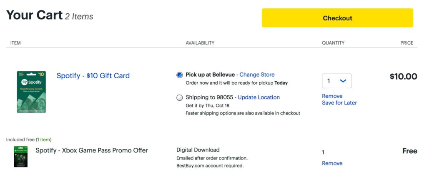Click the $10.00 price text

403,77
